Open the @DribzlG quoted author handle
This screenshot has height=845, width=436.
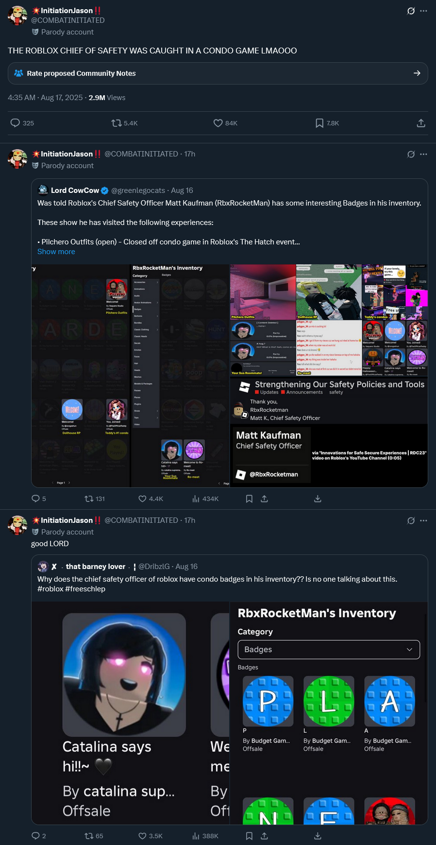[x=154, y=567]
